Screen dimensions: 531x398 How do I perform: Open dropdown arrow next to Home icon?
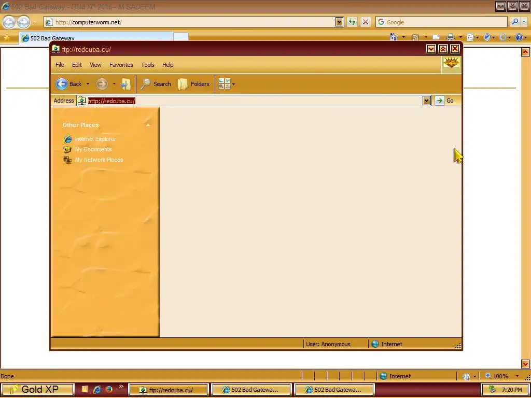point(403,37)
